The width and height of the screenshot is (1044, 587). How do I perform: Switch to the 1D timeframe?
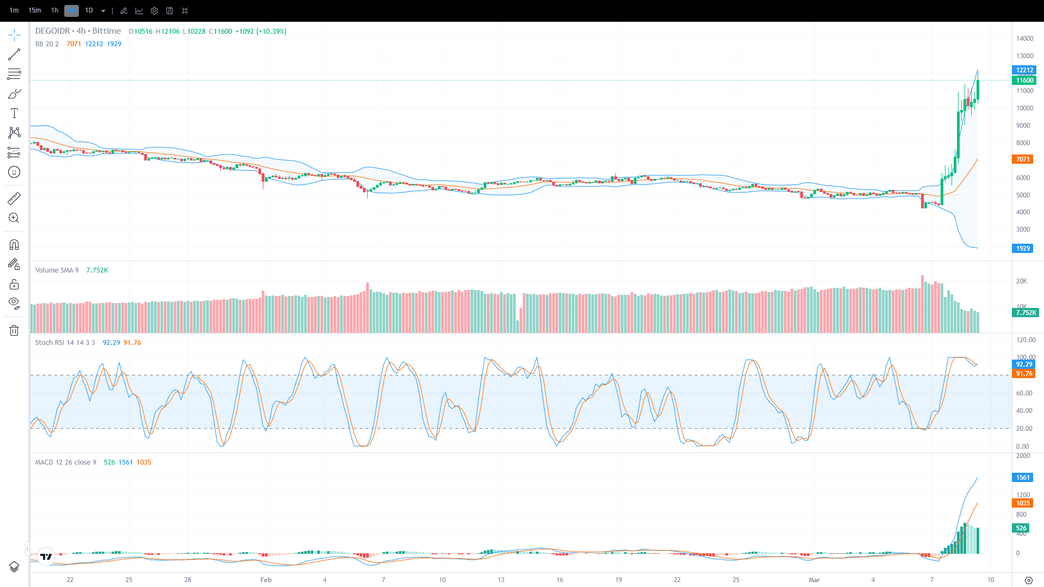(90, 10)
